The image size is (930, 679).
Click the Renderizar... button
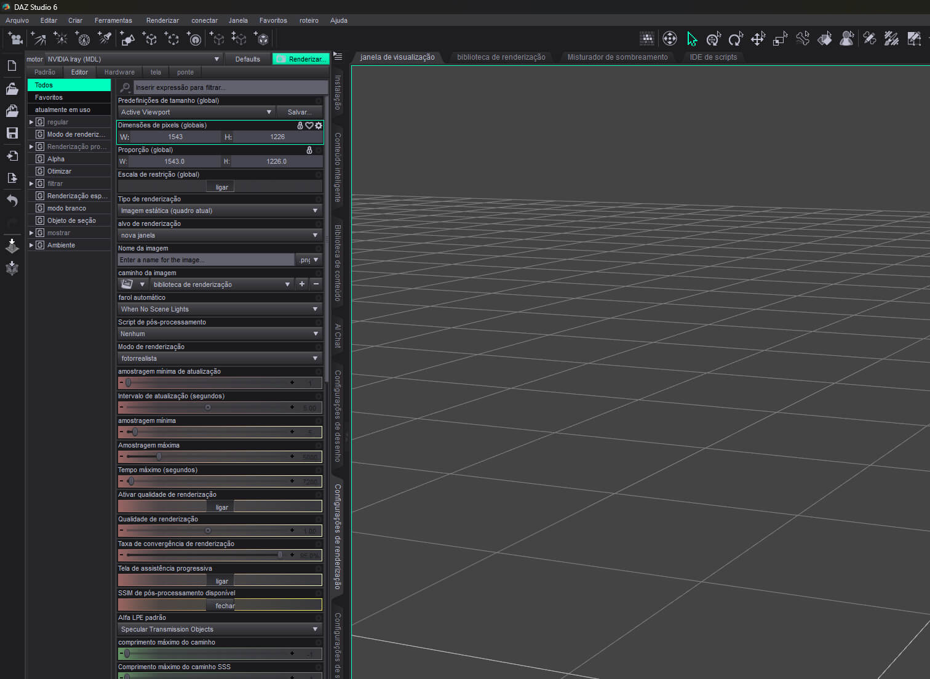pyautogui.click(x=301, y=59)
